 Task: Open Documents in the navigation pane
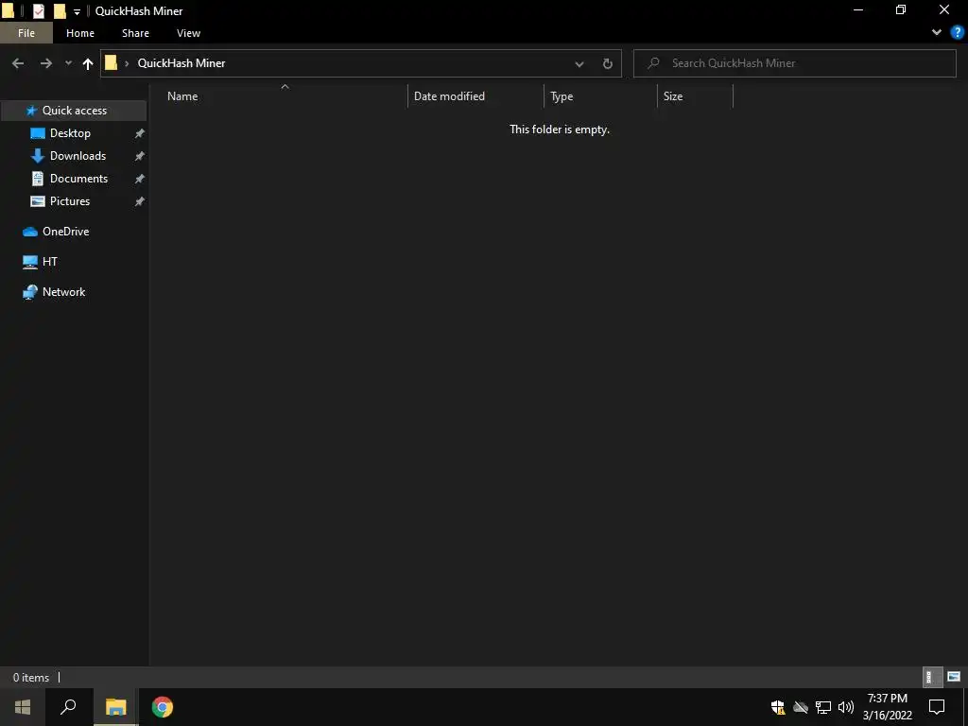click(79, 179)
